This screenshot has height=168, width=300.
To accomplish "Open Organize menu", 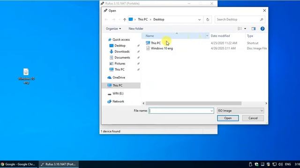I will tap(113, 28).
